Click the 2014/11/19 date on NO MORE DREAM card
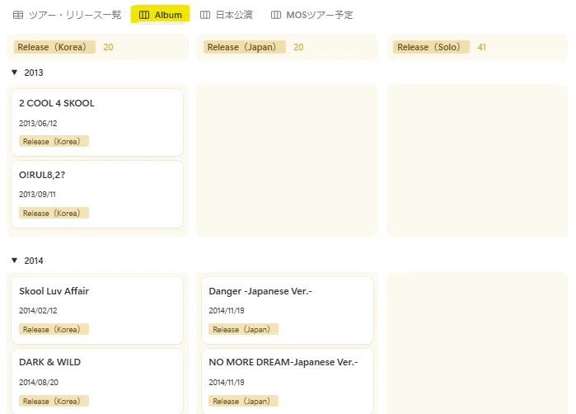The width and height of the screenshot is (576, 414). 227,383
